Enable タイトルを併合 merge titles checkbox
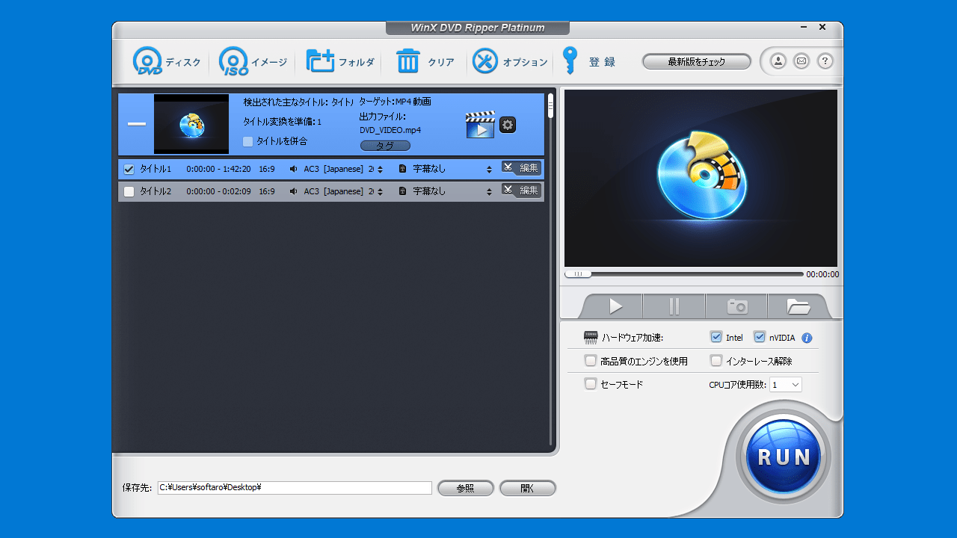The width and height of the screenshot is (957, 538). [x=247, y=141]
